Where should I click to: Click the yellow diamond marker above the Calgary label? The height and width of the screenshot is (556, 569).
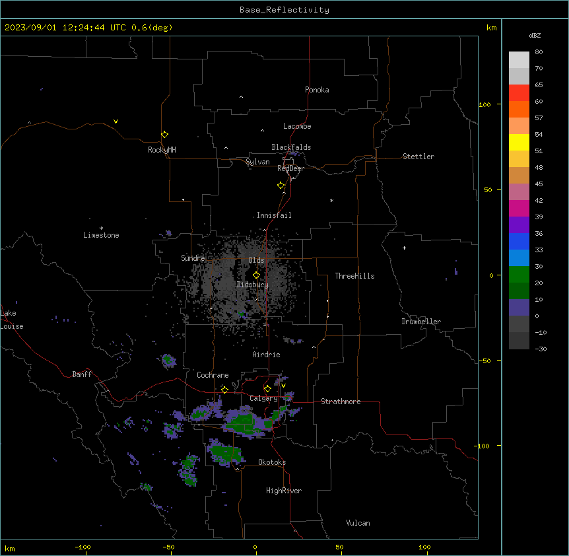pyautogui.click(x=267, y=389)
